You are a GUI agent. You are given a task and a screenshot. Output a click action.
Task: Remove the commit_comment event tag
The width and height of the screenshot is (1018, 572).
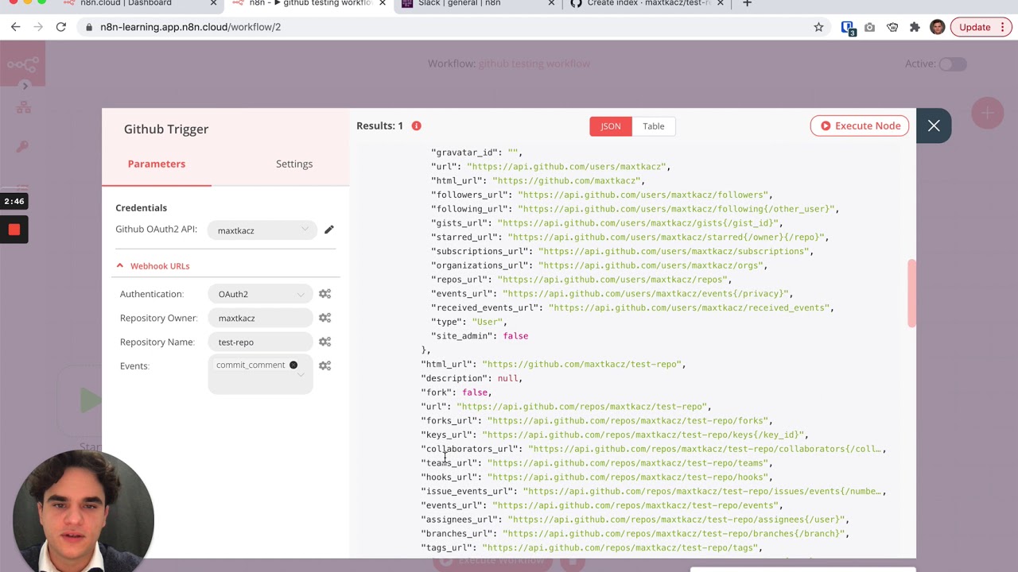(x=293, y=365)
